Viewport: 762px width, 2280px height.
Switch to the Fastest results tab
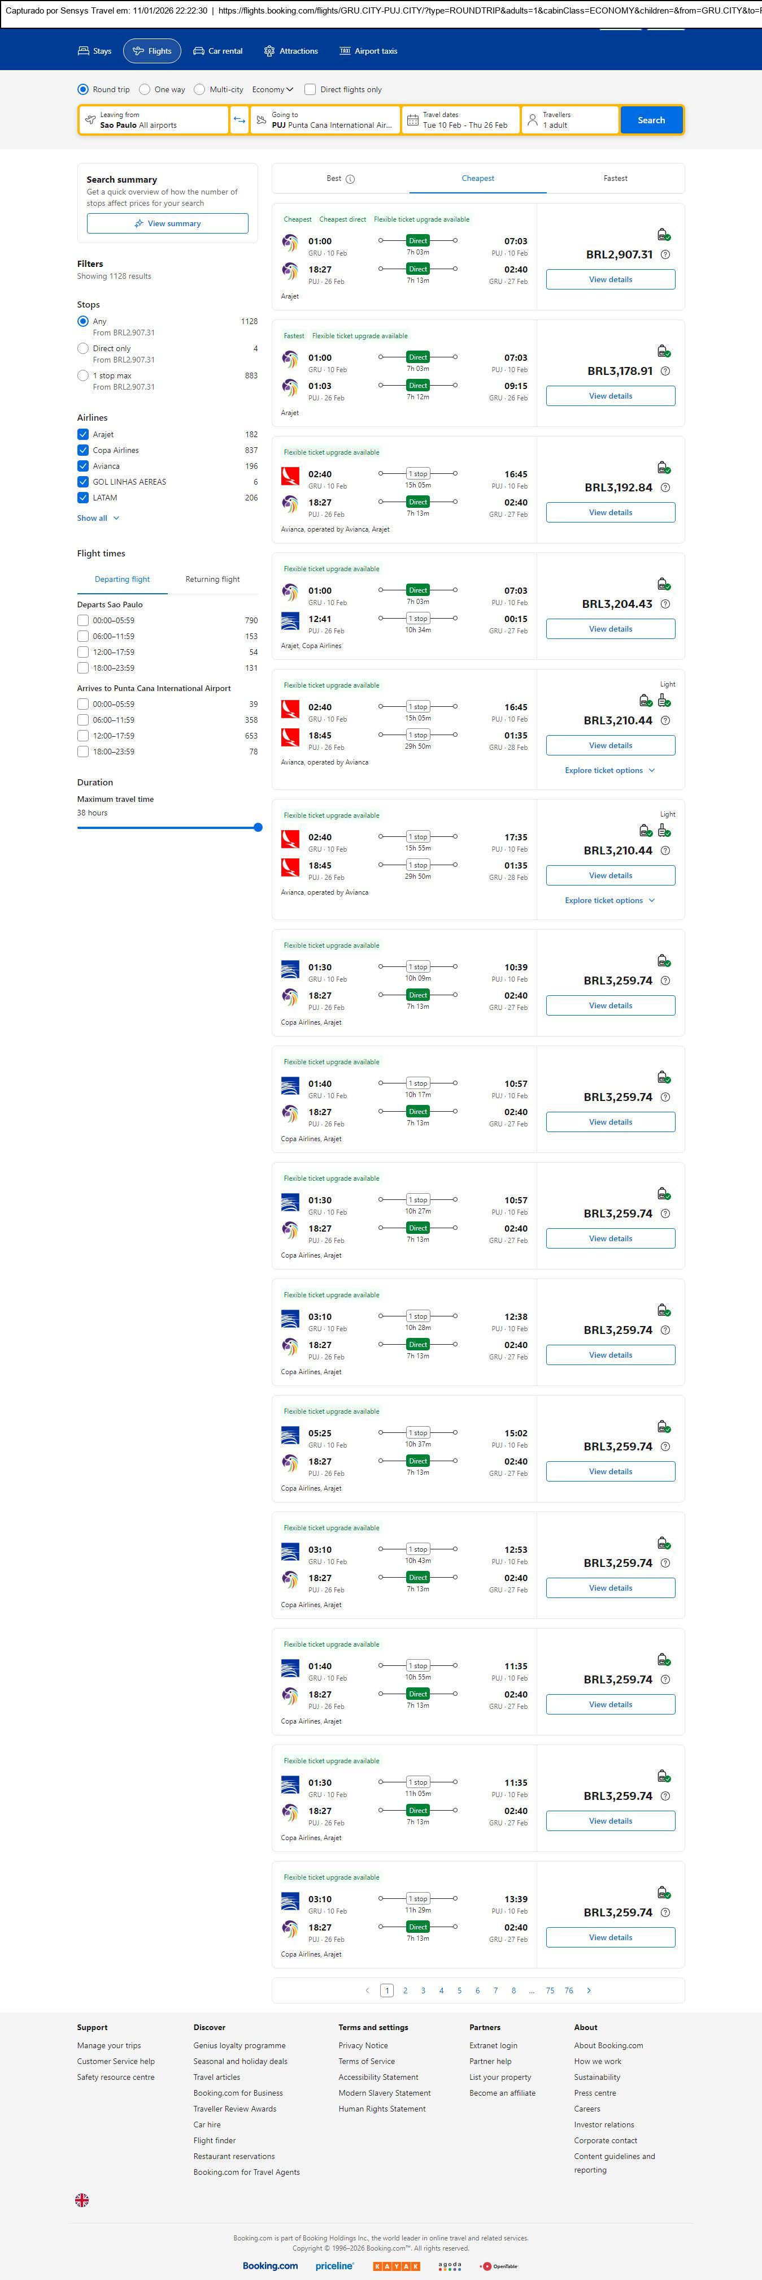[615, 179]
